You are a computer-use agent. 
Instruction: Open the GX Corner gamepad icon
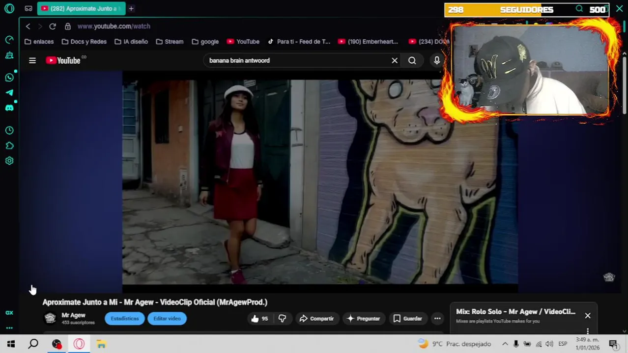tap(29, 8)
